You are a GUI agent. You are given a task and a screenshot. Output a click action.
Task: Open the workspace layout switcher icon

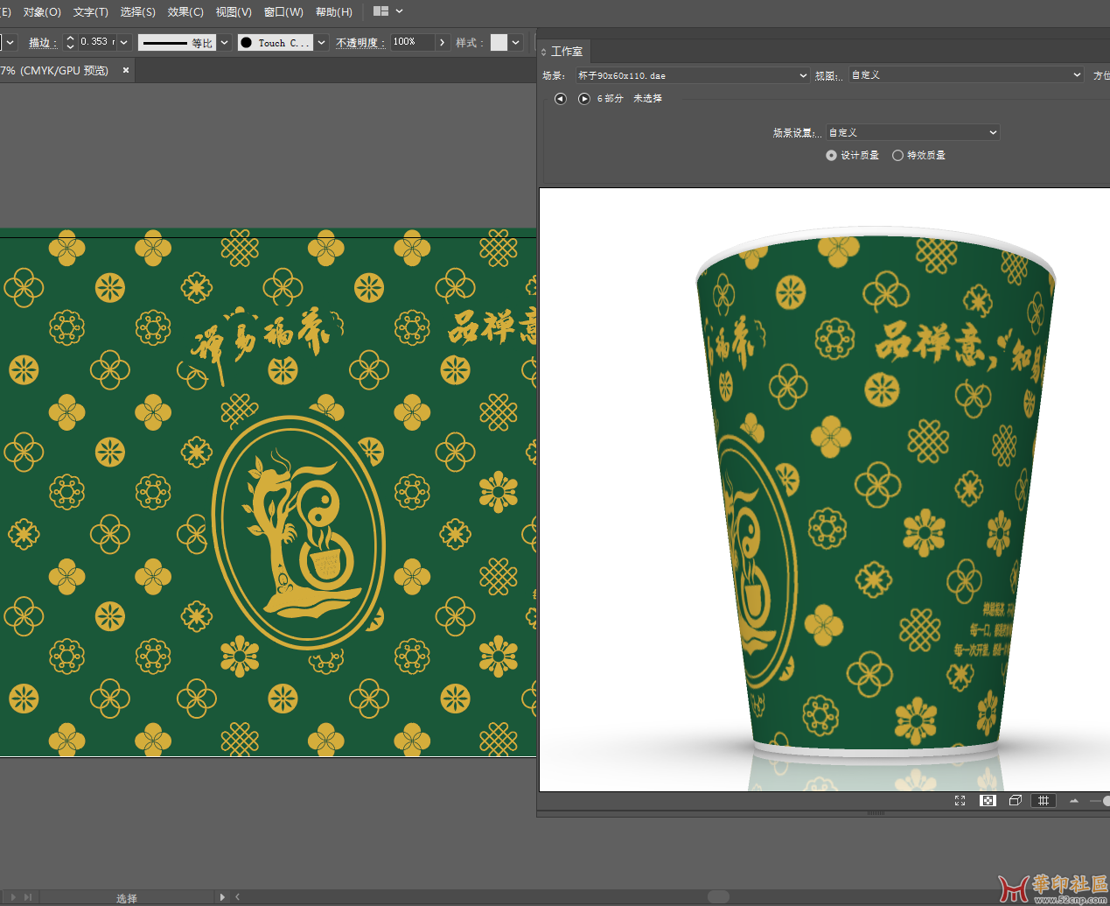(x=381, y=11)
